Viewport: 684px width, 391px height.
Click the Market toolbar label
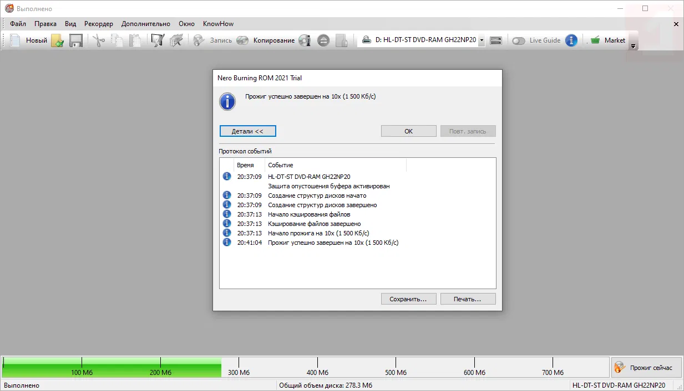point(615,40)
